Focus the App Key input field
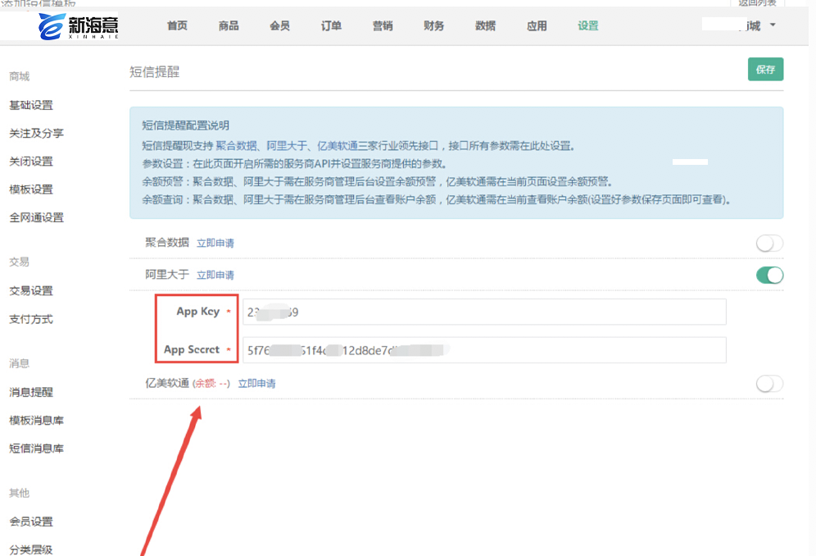The height and width of the screenshot is (556, 816). (484, 312)
